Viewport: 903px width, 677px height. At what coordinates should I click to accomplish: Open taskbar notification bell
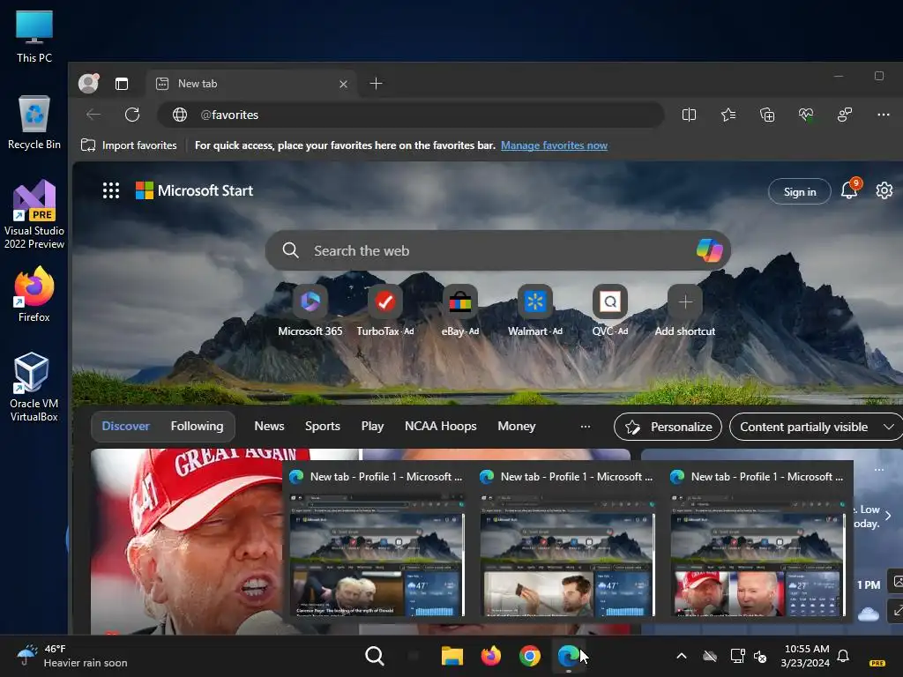coord(843,656)
